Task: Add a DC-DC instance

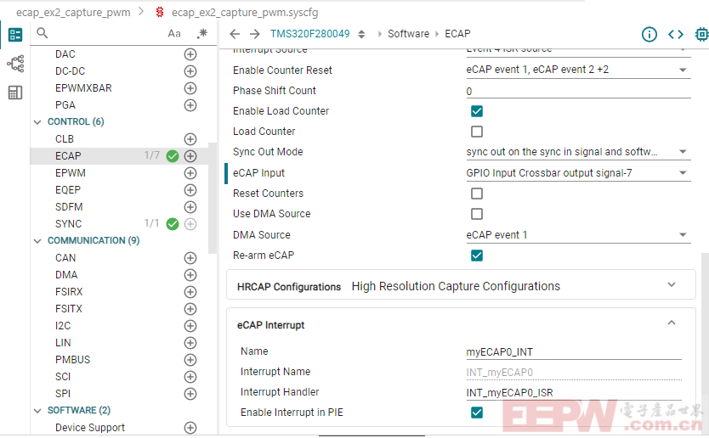Action: (x=190, y=71)
